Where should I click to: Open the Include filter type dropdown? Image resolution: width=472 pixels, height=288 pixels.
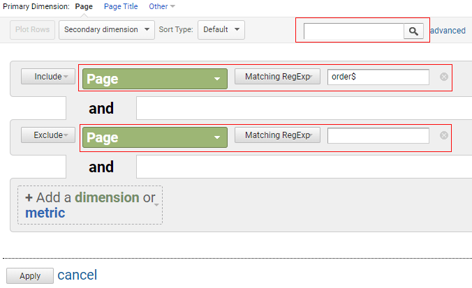[48, 77]
